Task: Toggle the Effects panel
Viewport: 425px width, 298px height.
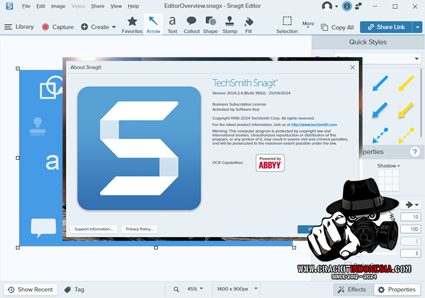Action: click(x=351, y=290)
